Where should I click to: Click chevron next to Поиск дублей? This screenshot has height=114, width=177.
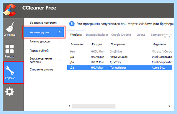click(x=59, y=51)
